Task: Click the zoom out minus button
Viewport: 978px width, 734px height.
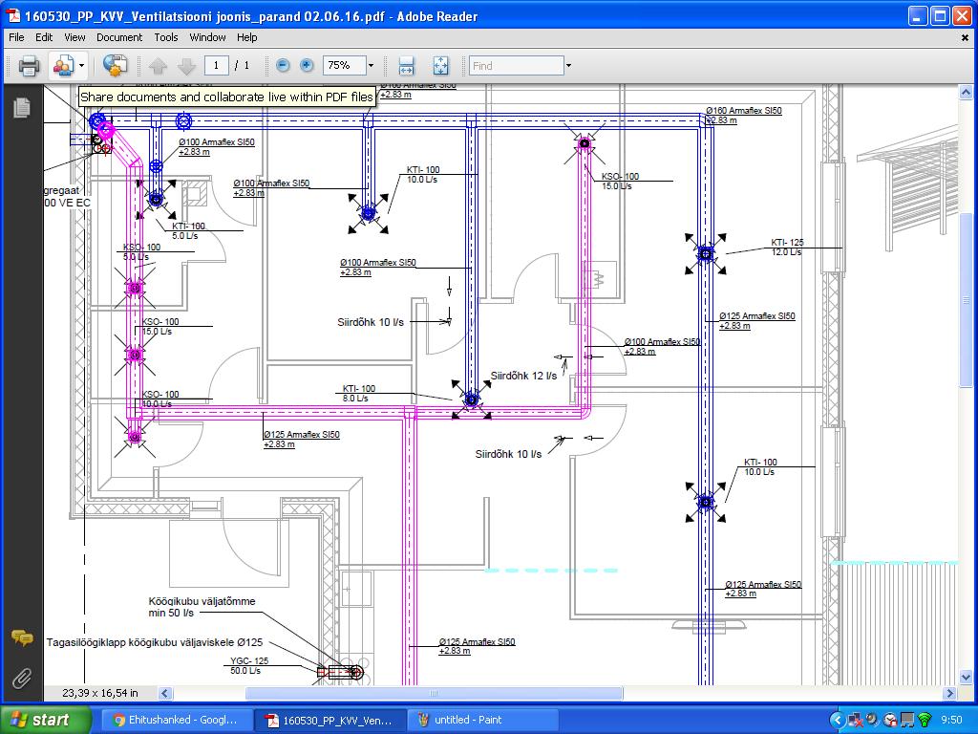Action: click(283, 66)
